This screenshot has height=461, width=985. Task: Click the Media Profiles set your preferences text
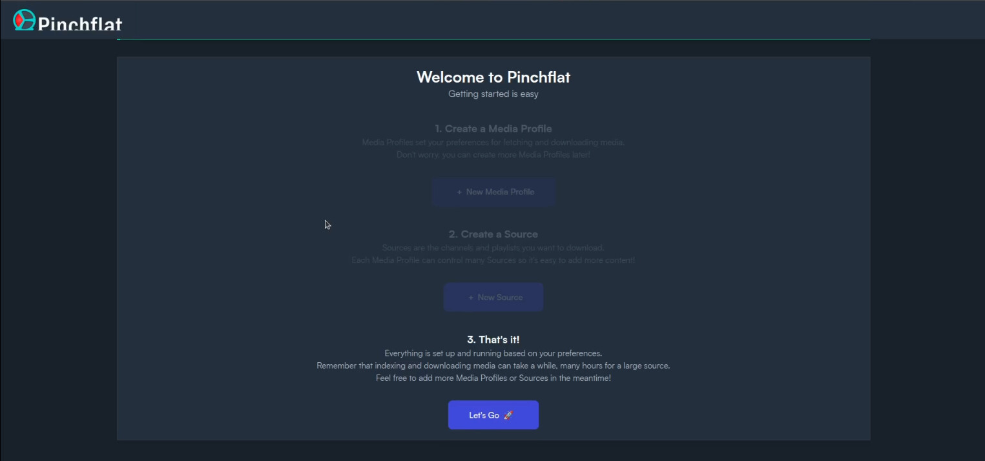[x=493, y=143]
